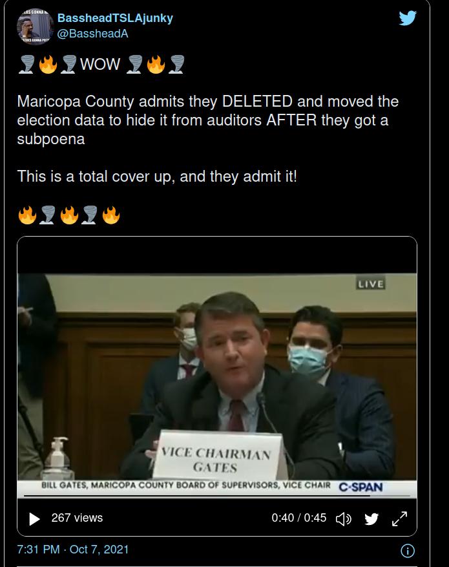Click the first fire emoji beside WOW
449x567 pixels.
click(48, 65)
